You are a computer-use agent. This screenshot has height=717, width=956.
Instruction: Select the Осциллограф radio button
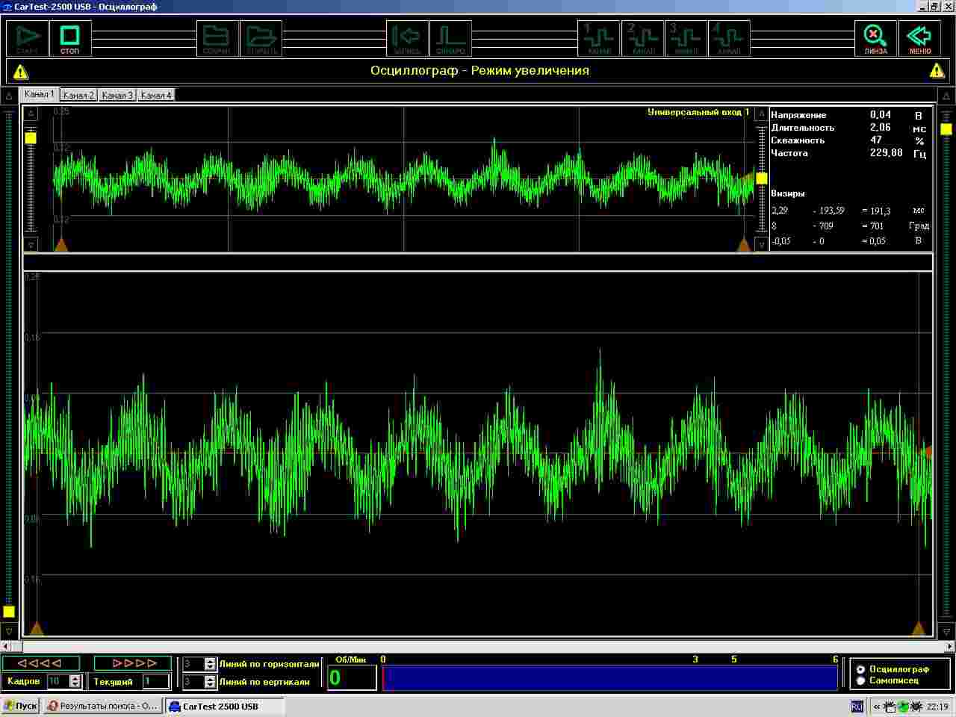pyautogui.click(x=860, y=669)
